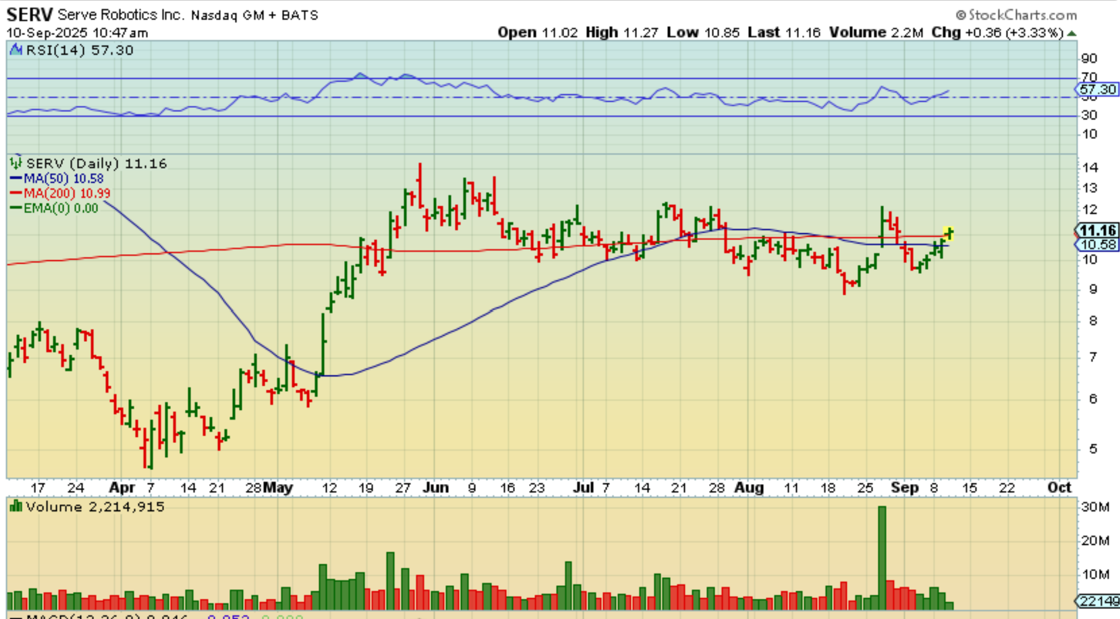This screenshot has height=619, width=1120.
Task: Click the Sep label on date axis
Action: point(904,487)
